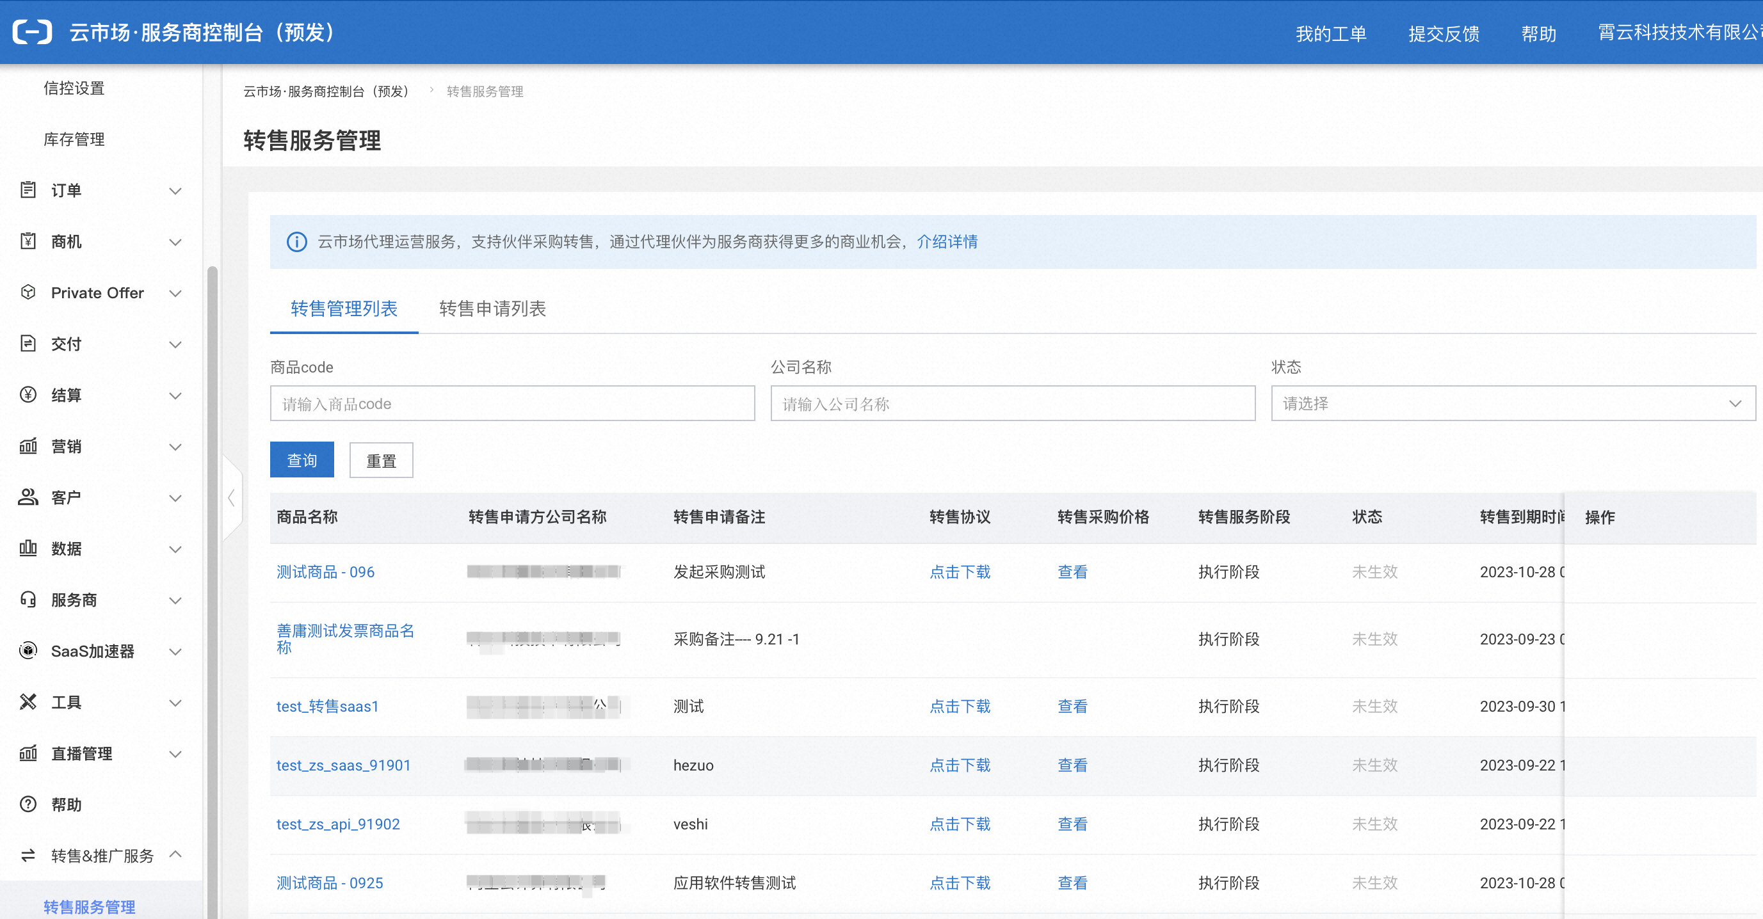1763x919 pixels.
Task: Expand the 交付 menu chevron
Action: tap(175, 344)
